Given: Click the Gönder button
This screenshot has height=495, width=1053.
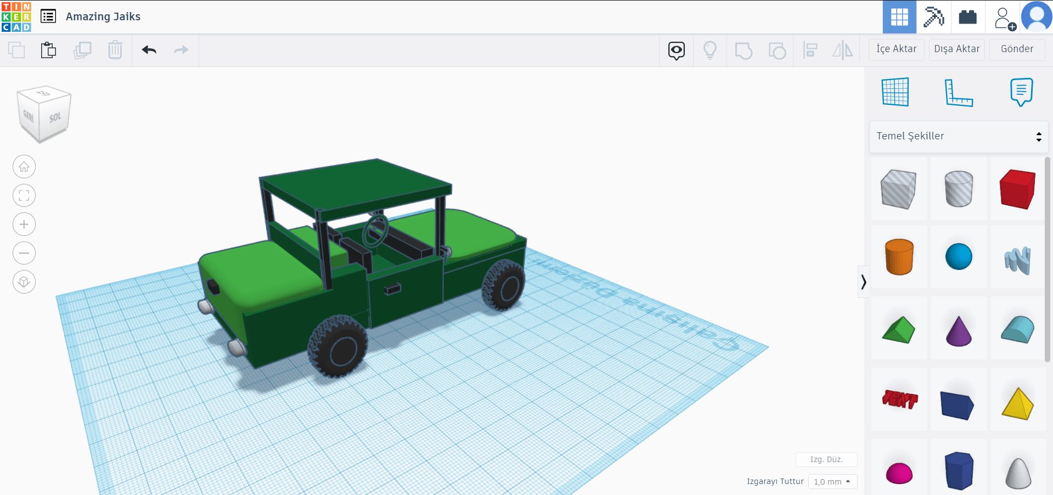Looking at the screenshot, I should (1016, 49).
